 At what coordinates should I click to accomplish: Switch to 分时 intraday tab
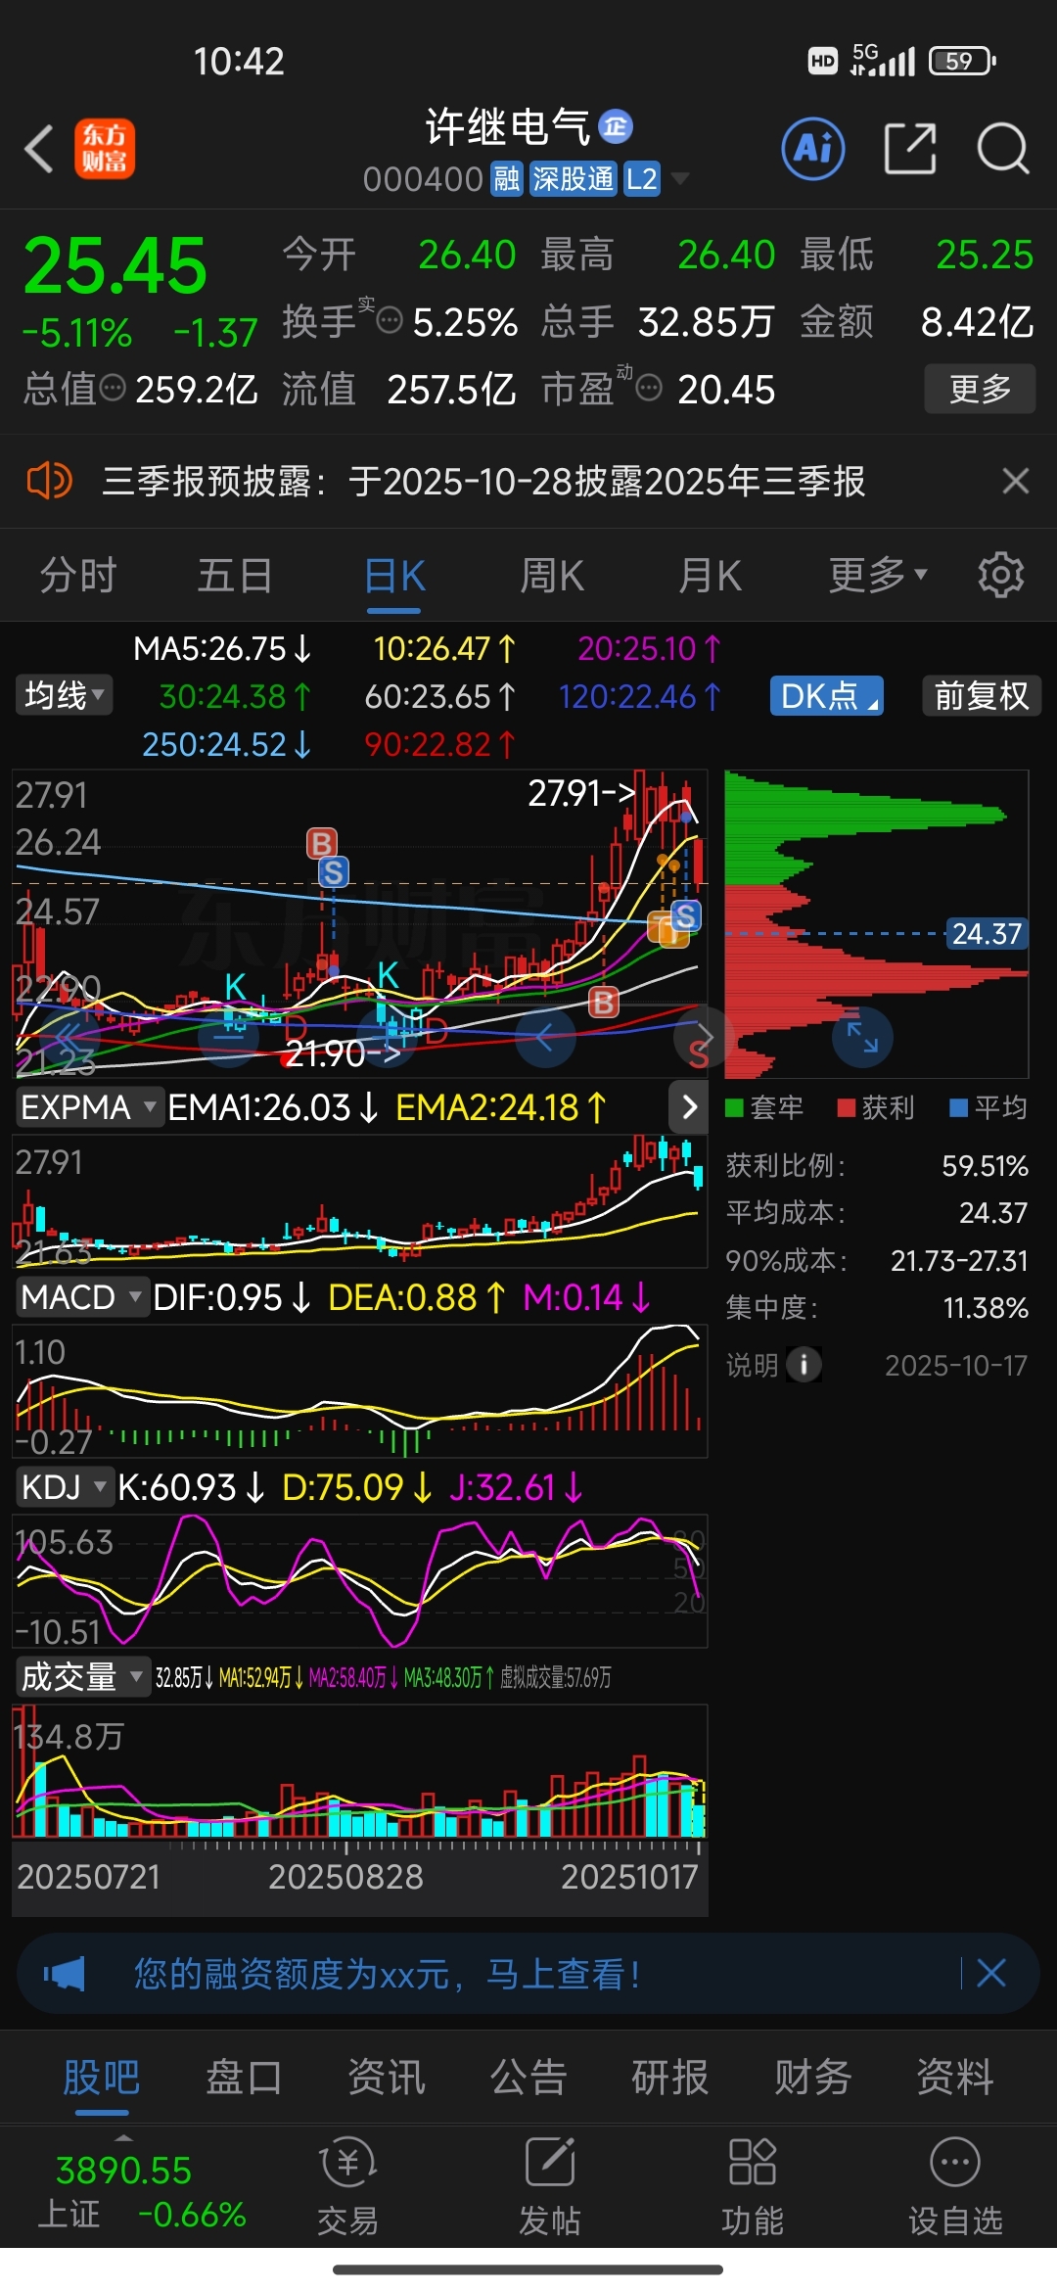(78, 575)
